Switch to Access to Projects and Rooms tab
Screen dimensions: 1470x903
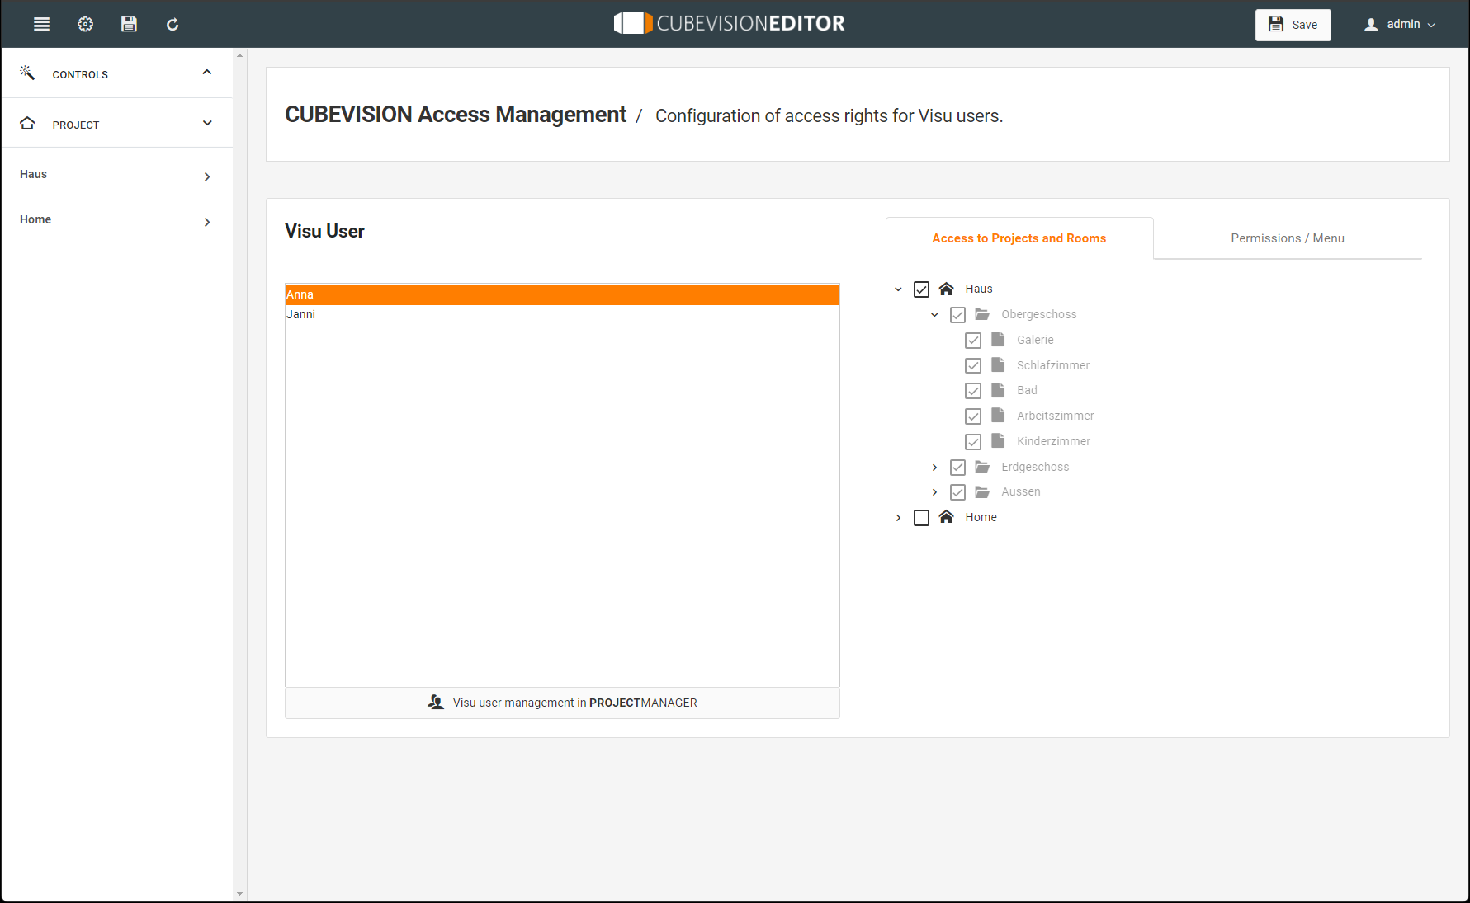[x=1019, y=238]
